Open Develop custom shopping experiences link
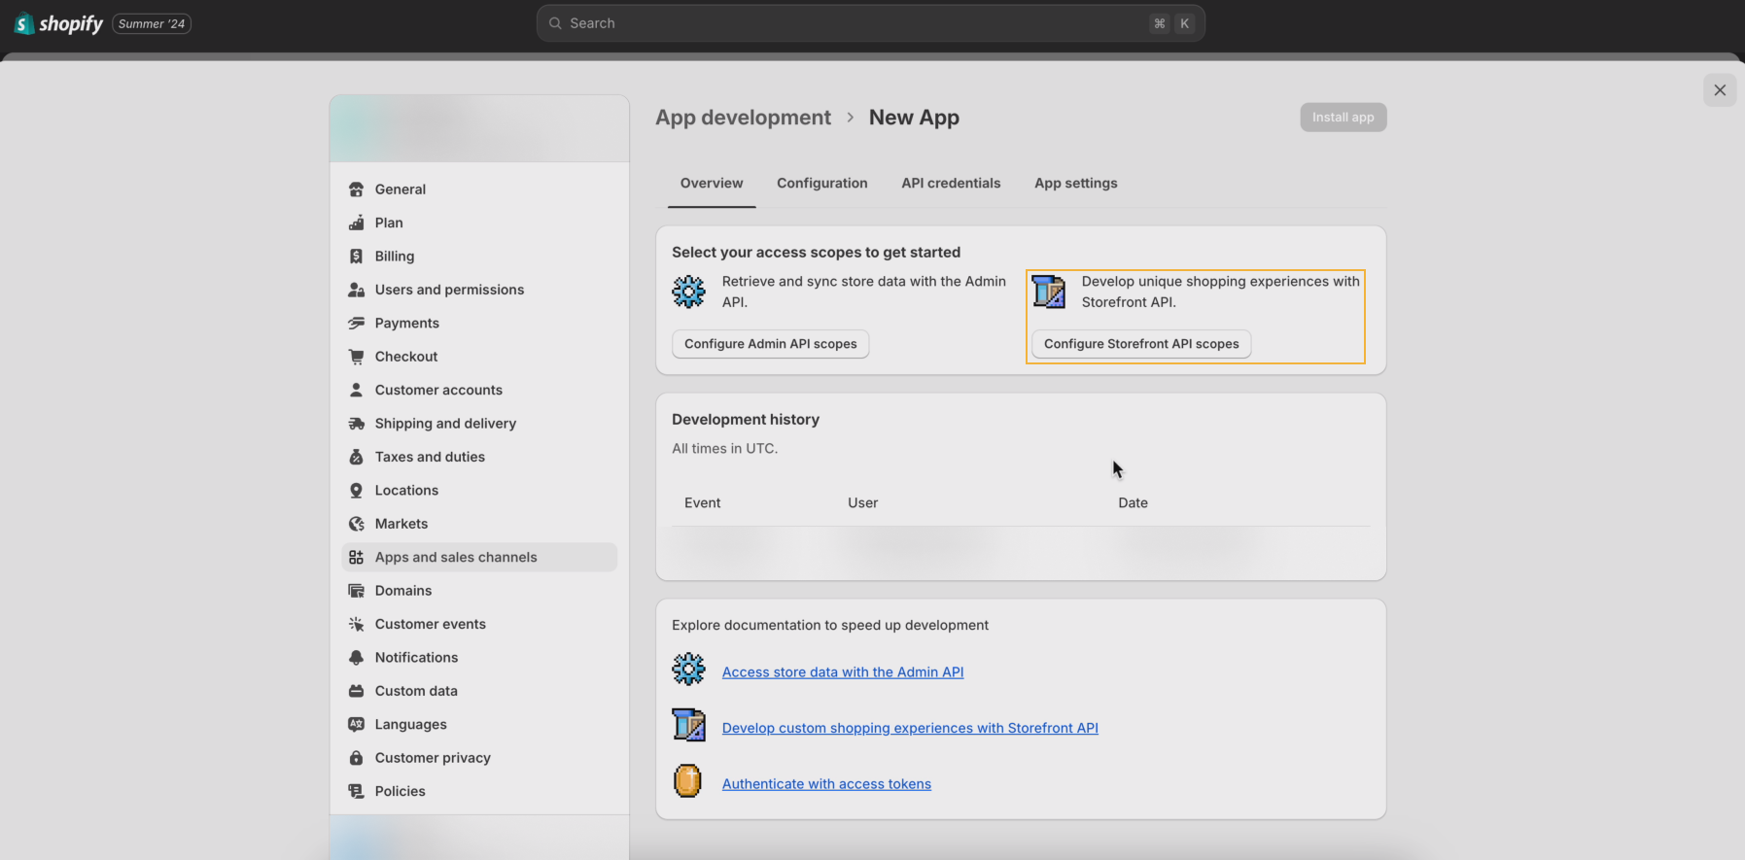The height and width of the screenshot is (860, 1745). coord(910,728)
